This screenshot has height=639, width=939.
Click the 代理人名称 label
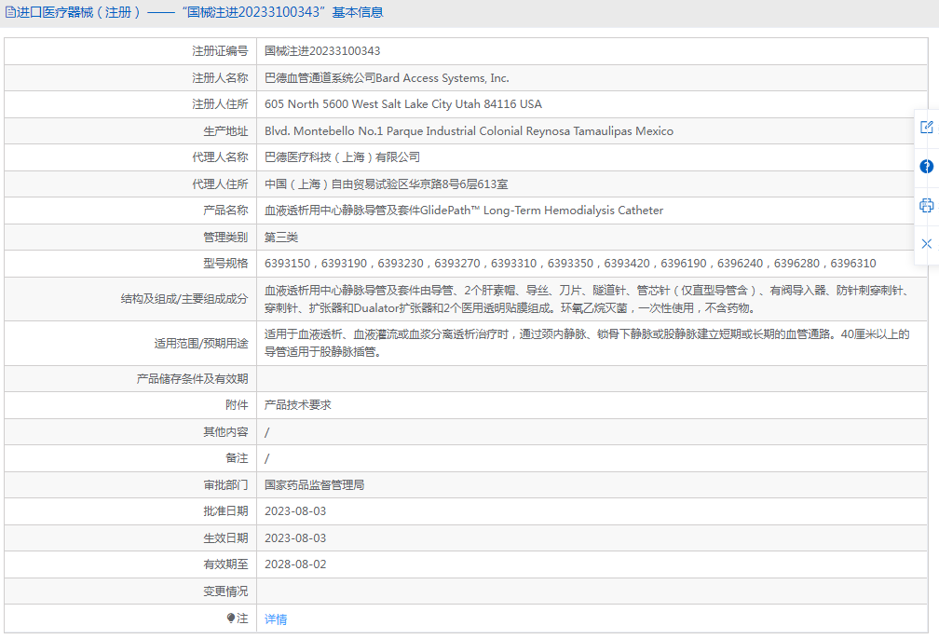pyautogui.click(x=220, y=157)
